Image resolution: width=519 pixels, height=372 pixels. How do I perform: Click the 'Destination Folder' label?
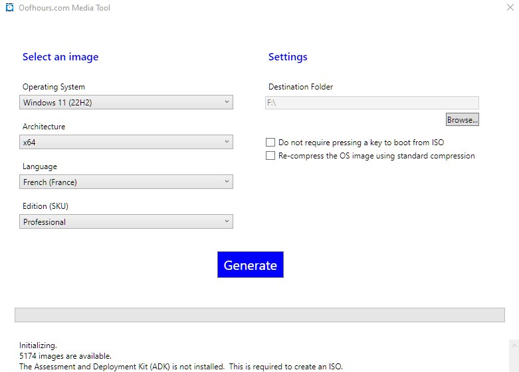(300, 87)
